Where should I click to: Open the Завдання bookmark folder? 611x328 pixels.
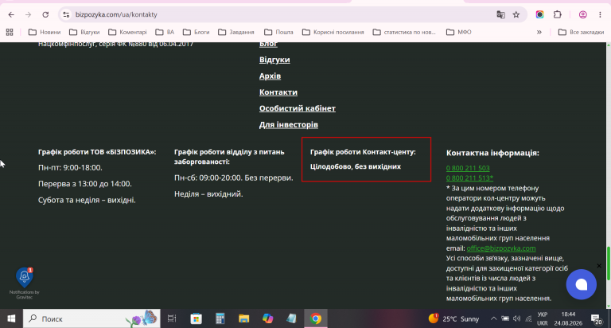236,32
